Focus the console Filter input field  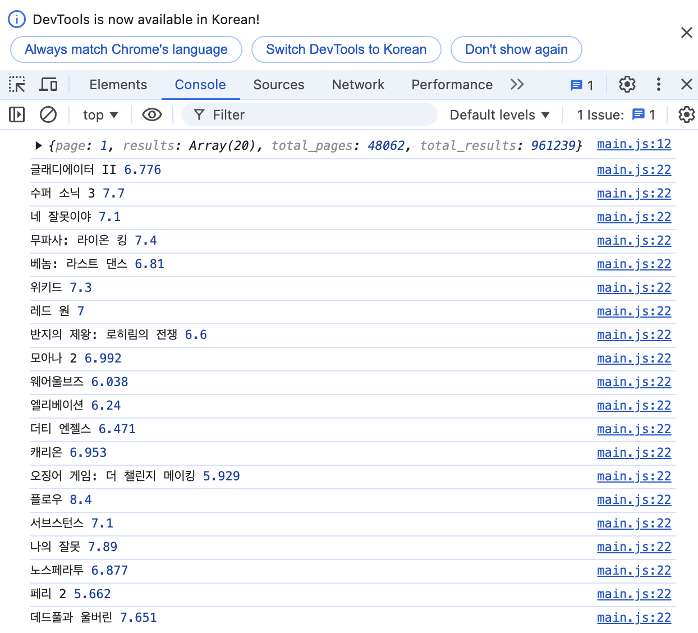(309, 115)
